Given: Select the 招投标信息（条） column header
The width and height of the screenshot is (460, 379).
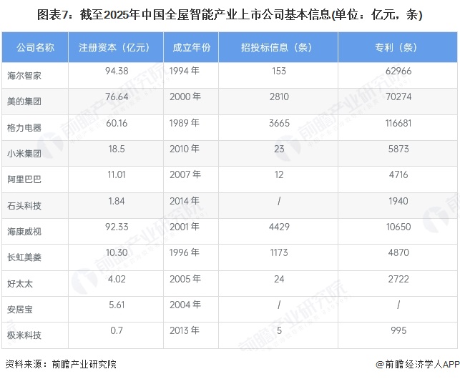Looking at the screenshot, I should pos(278,47).
